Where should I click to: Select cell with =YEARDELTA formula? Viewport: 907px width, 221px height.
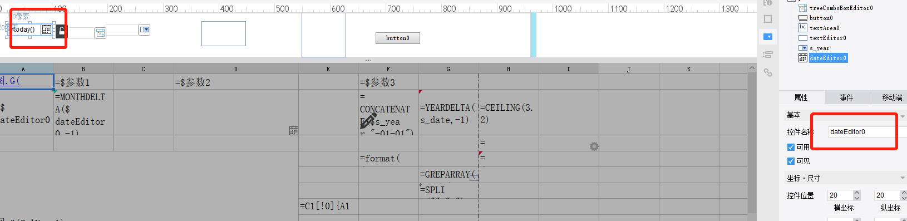pos(448,112)
